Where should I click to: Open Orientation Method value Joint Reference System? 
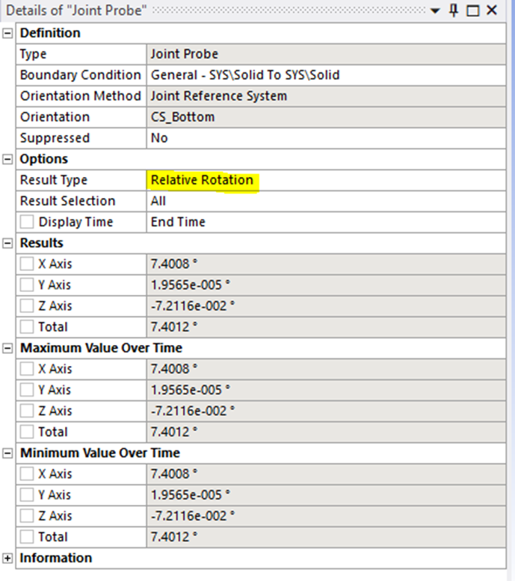click(325, 96)
